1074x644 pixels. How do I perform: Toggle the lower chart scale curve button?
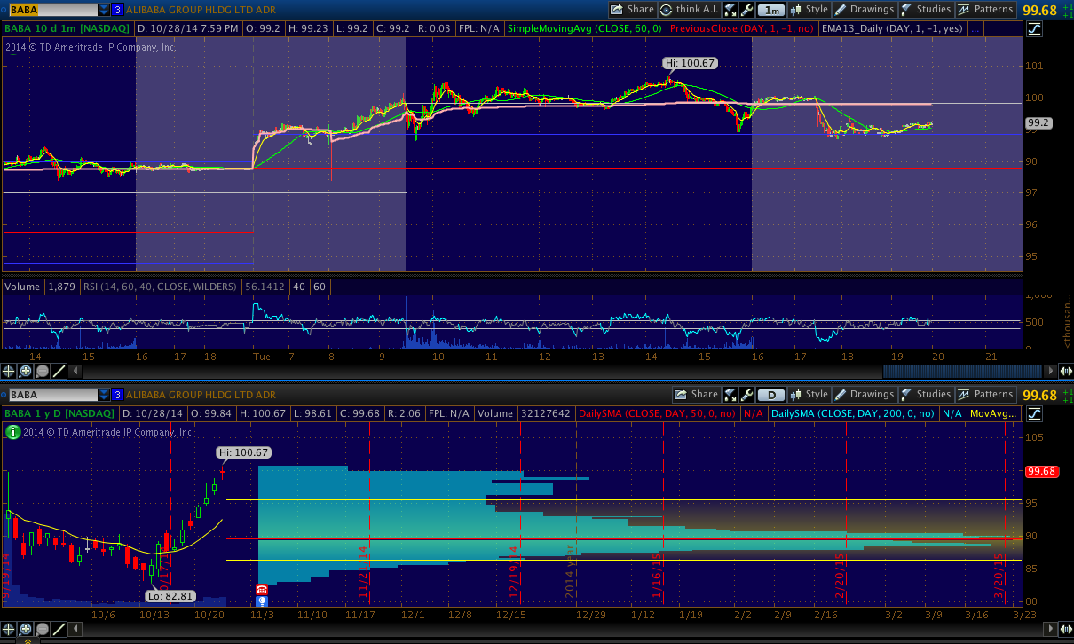tap(1034, 413)
